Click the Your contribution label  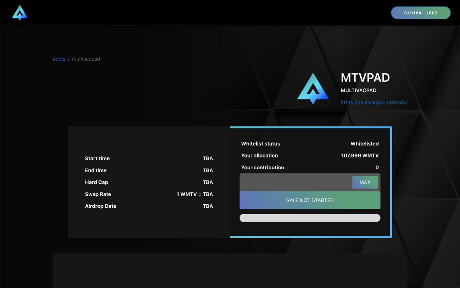point(263,167)
